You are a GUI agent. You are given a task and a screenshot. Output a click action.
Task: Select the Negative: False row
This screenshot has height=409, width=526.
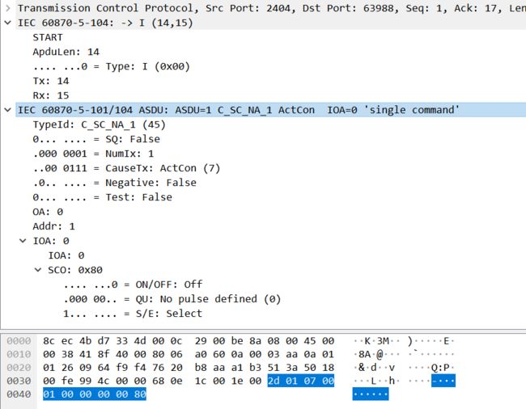(114, 183)
